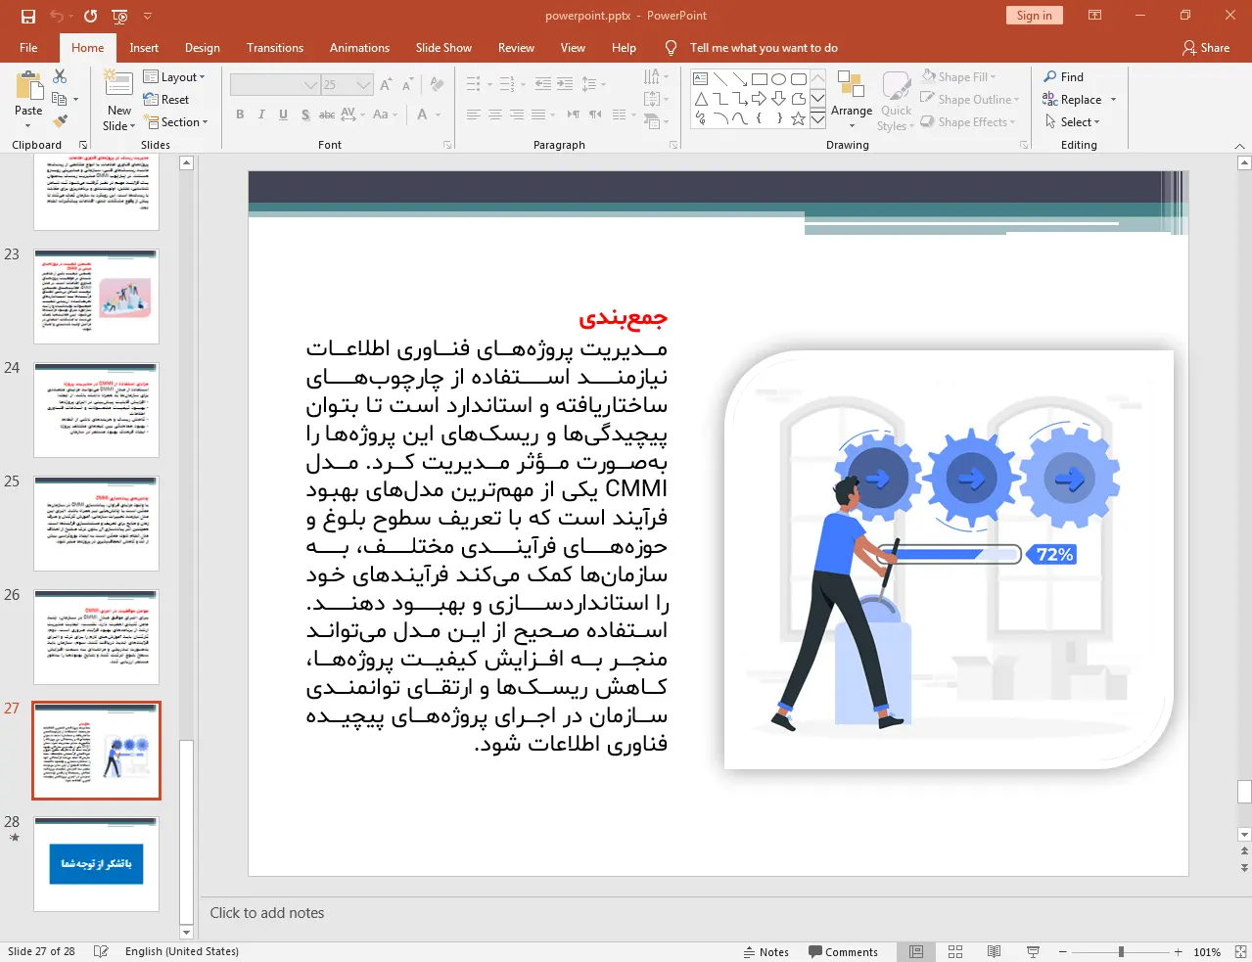Start presentation from beginning icon

(x=119, y=16)
